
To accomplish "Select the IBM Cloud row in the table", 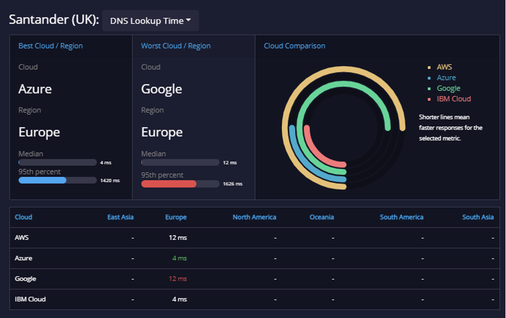I will pos(255,299).
